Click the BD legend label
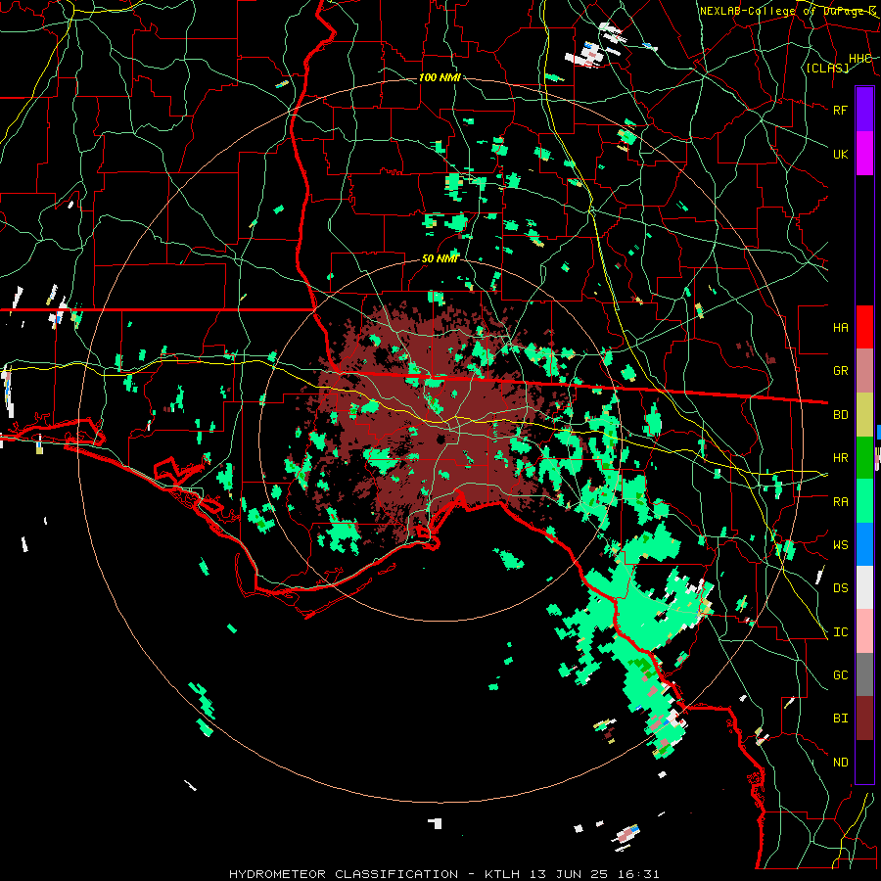Viewport: 881px width, 881px height. [840, 415]
